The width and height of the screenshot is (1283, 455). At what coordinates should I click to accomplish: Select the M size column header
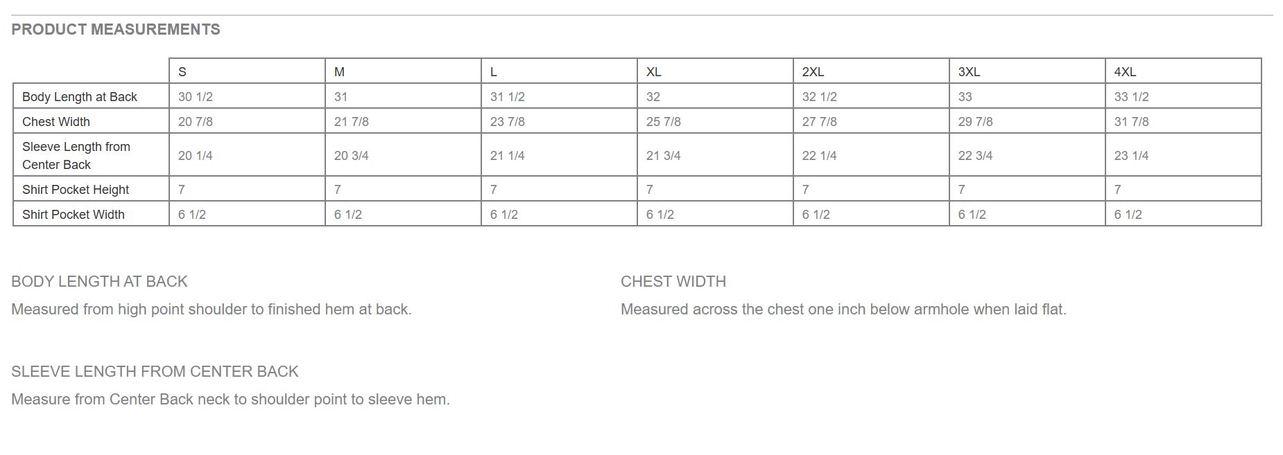pyautogui.click(x=403, y=71)
